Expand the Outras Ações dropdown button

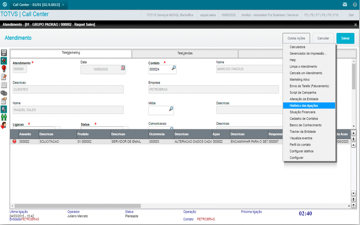[296, 38]
